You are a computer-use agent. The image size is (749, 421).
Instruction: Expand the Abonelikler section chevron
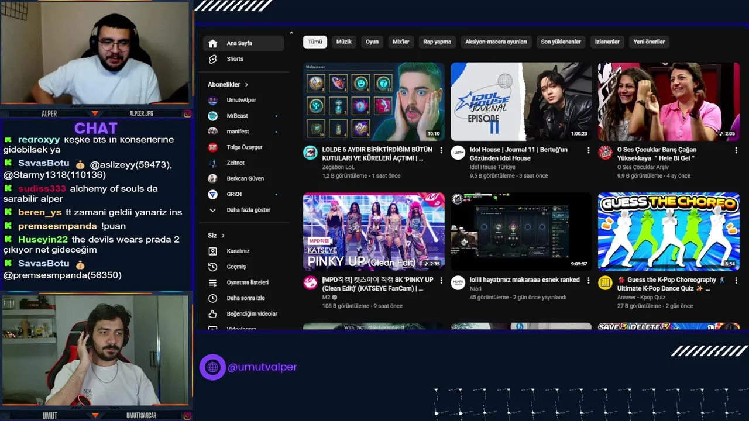(x=246, y=85)
